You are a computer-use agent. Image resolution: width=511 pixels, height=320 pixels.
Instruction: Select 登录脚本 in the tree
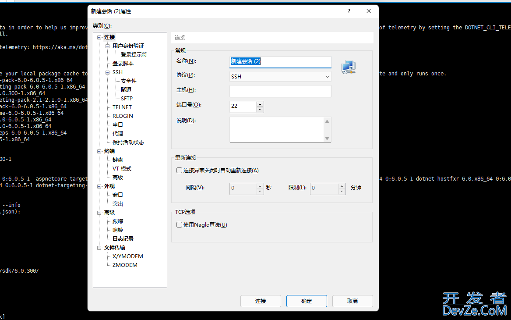coord(123,64)
